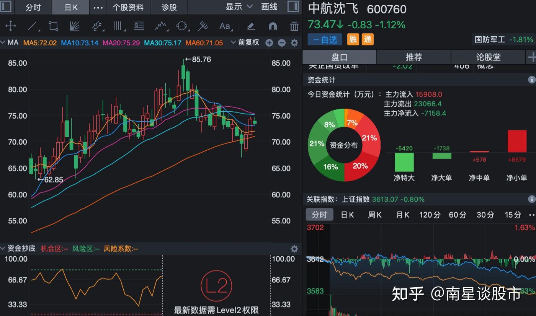Image resolution: width=536 pixels, height=316 pixels.
Task: Select the crosshair move tool
Action: click(10, 26)
